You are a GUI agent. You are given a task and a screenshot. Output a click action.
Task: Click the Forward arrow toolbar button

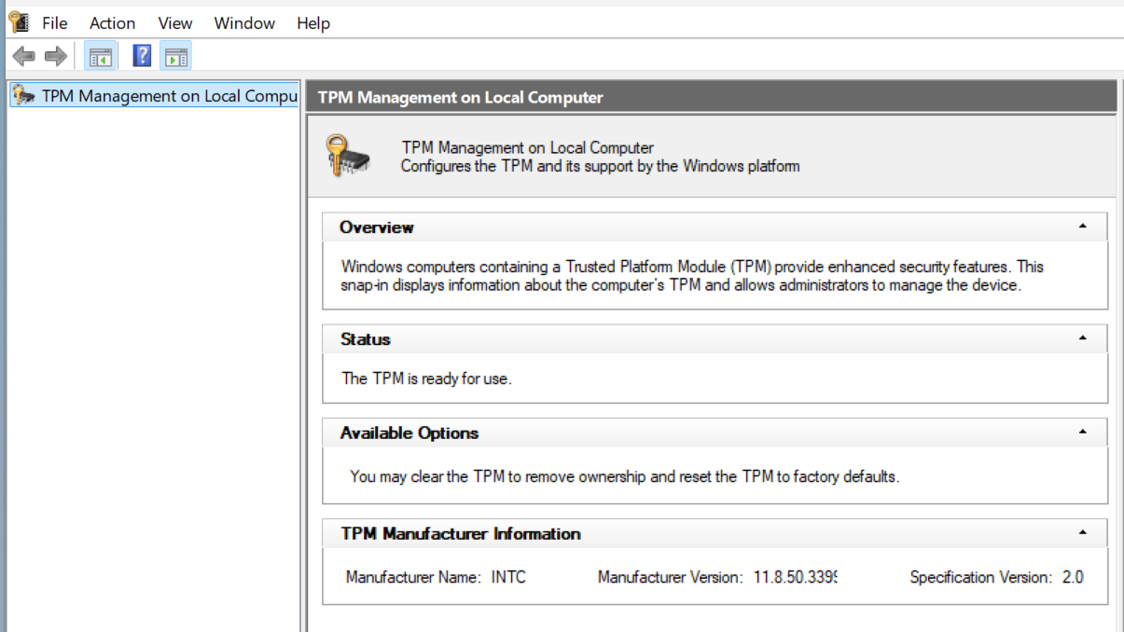pos(56,57)
